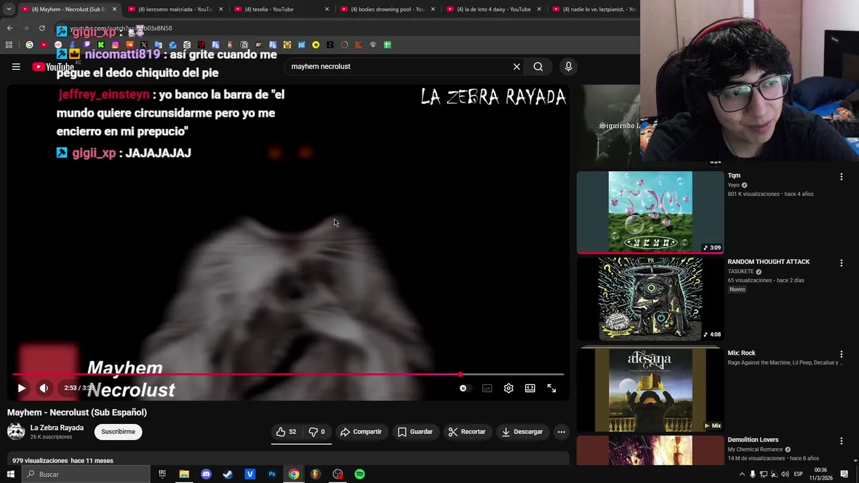Screen dimensions: 859x483
Task: Open Photoshop from taskbar
Action: pos(272,474)
